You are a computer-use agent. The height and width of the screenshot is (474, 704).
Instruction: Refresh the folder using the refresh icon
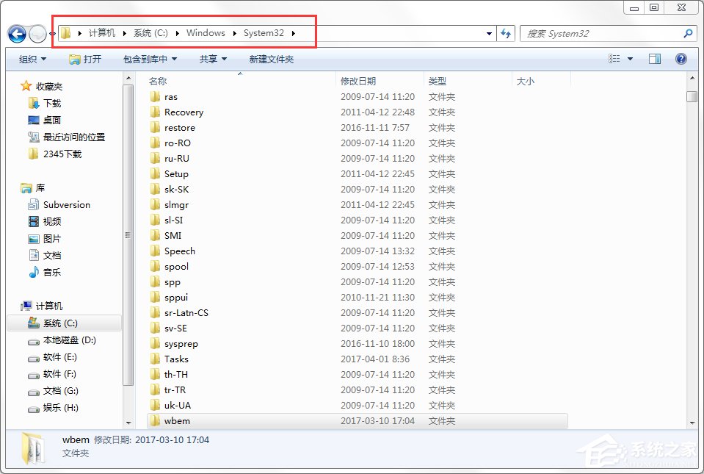tap(507, 33)
